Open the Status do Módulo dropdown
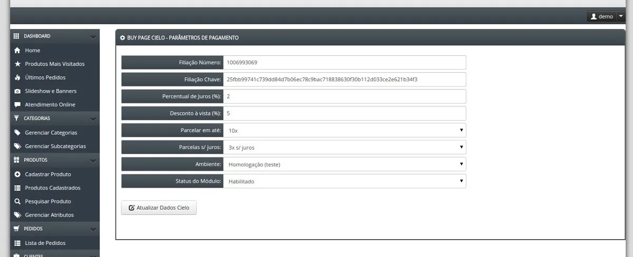 click(344, 181)
